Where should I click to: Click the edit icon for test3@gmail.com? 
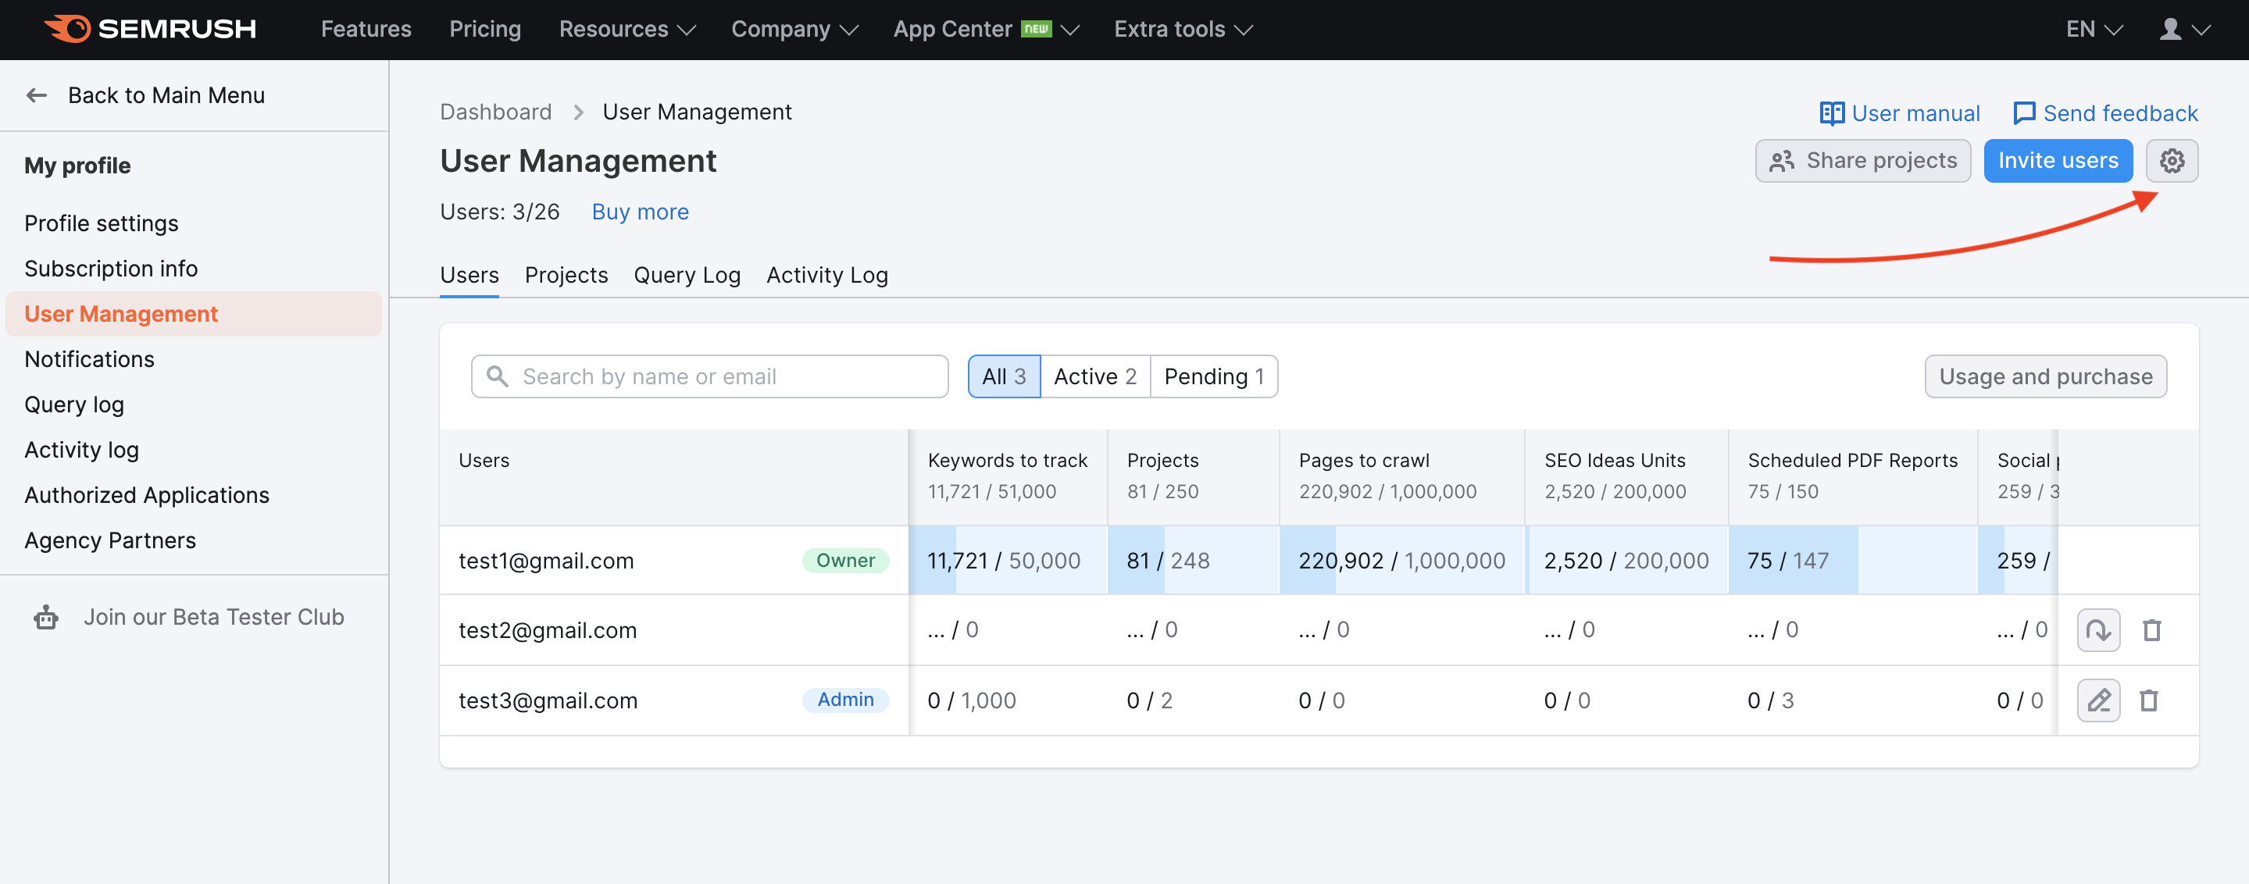(2098, 700)
